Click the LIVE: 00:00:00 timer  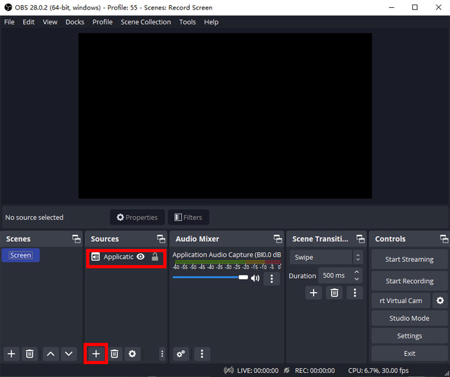tap(258, 371)
